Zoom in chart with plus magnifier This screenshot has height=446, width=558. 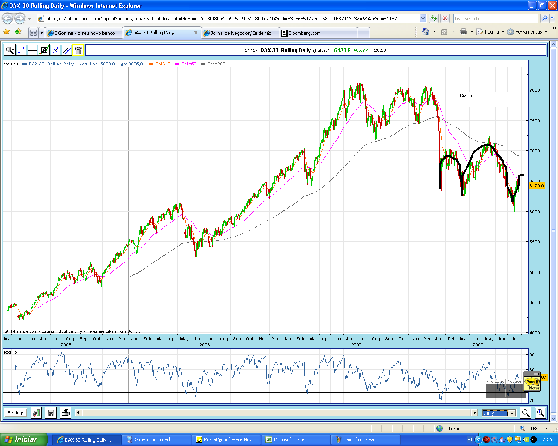(541, 413)
